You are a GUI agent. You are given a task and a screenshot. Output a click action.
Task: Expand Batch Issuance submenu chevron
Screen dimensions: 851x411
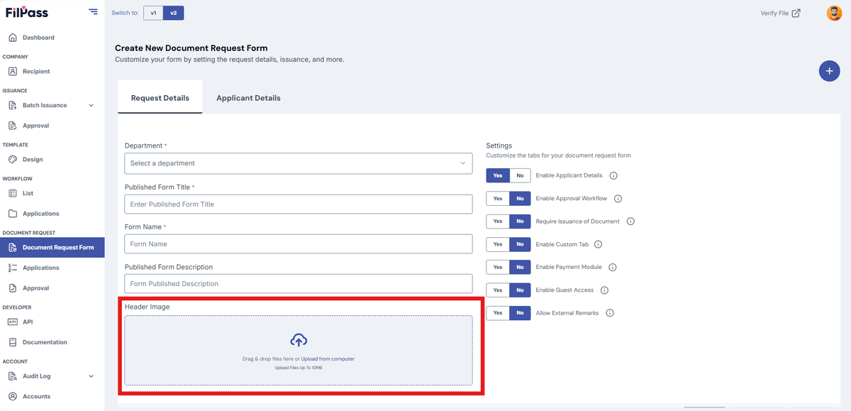click(91, 106)
